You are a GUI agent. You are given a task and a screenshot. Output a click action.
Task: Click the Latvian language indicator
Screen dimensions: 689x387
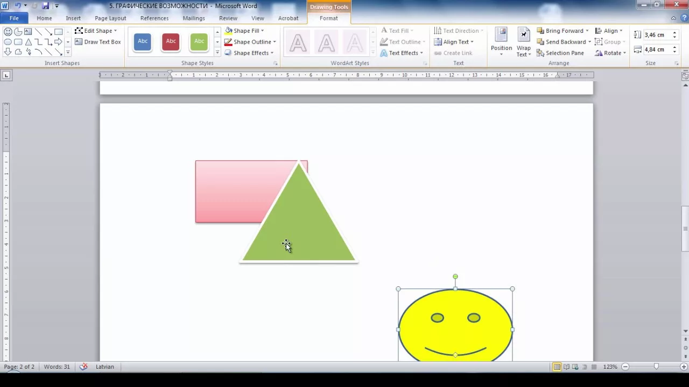point(105,367)
